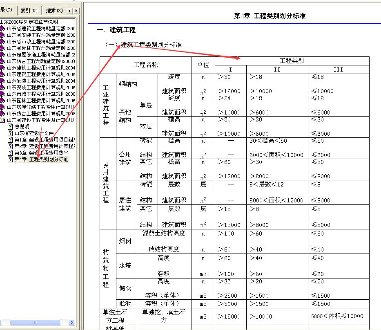Click book icon for 山东省园林工程消耗量定额
381x330 pixels.
coord(2,48)
